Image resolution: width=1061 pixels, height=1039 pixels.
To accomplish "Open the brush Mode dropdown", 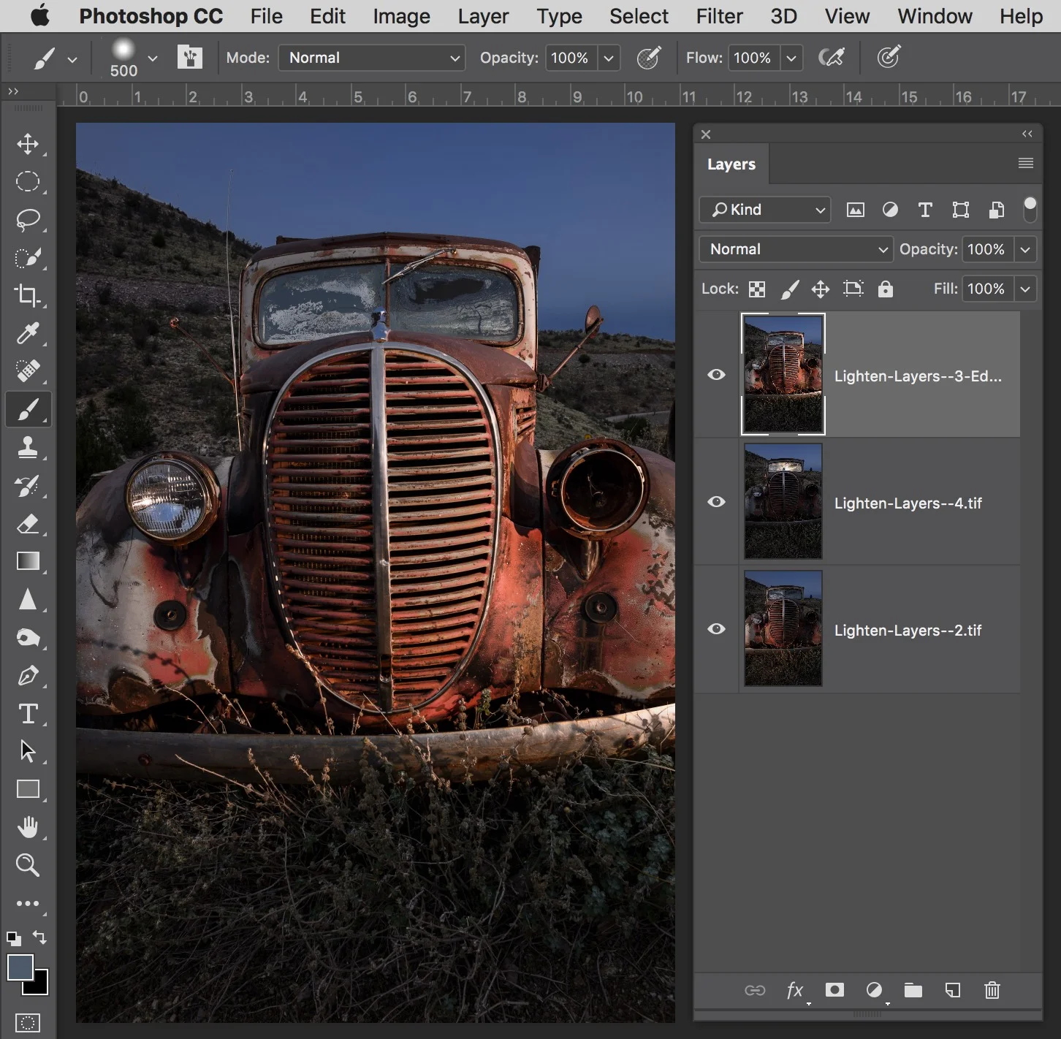I will tap(372, 58).
